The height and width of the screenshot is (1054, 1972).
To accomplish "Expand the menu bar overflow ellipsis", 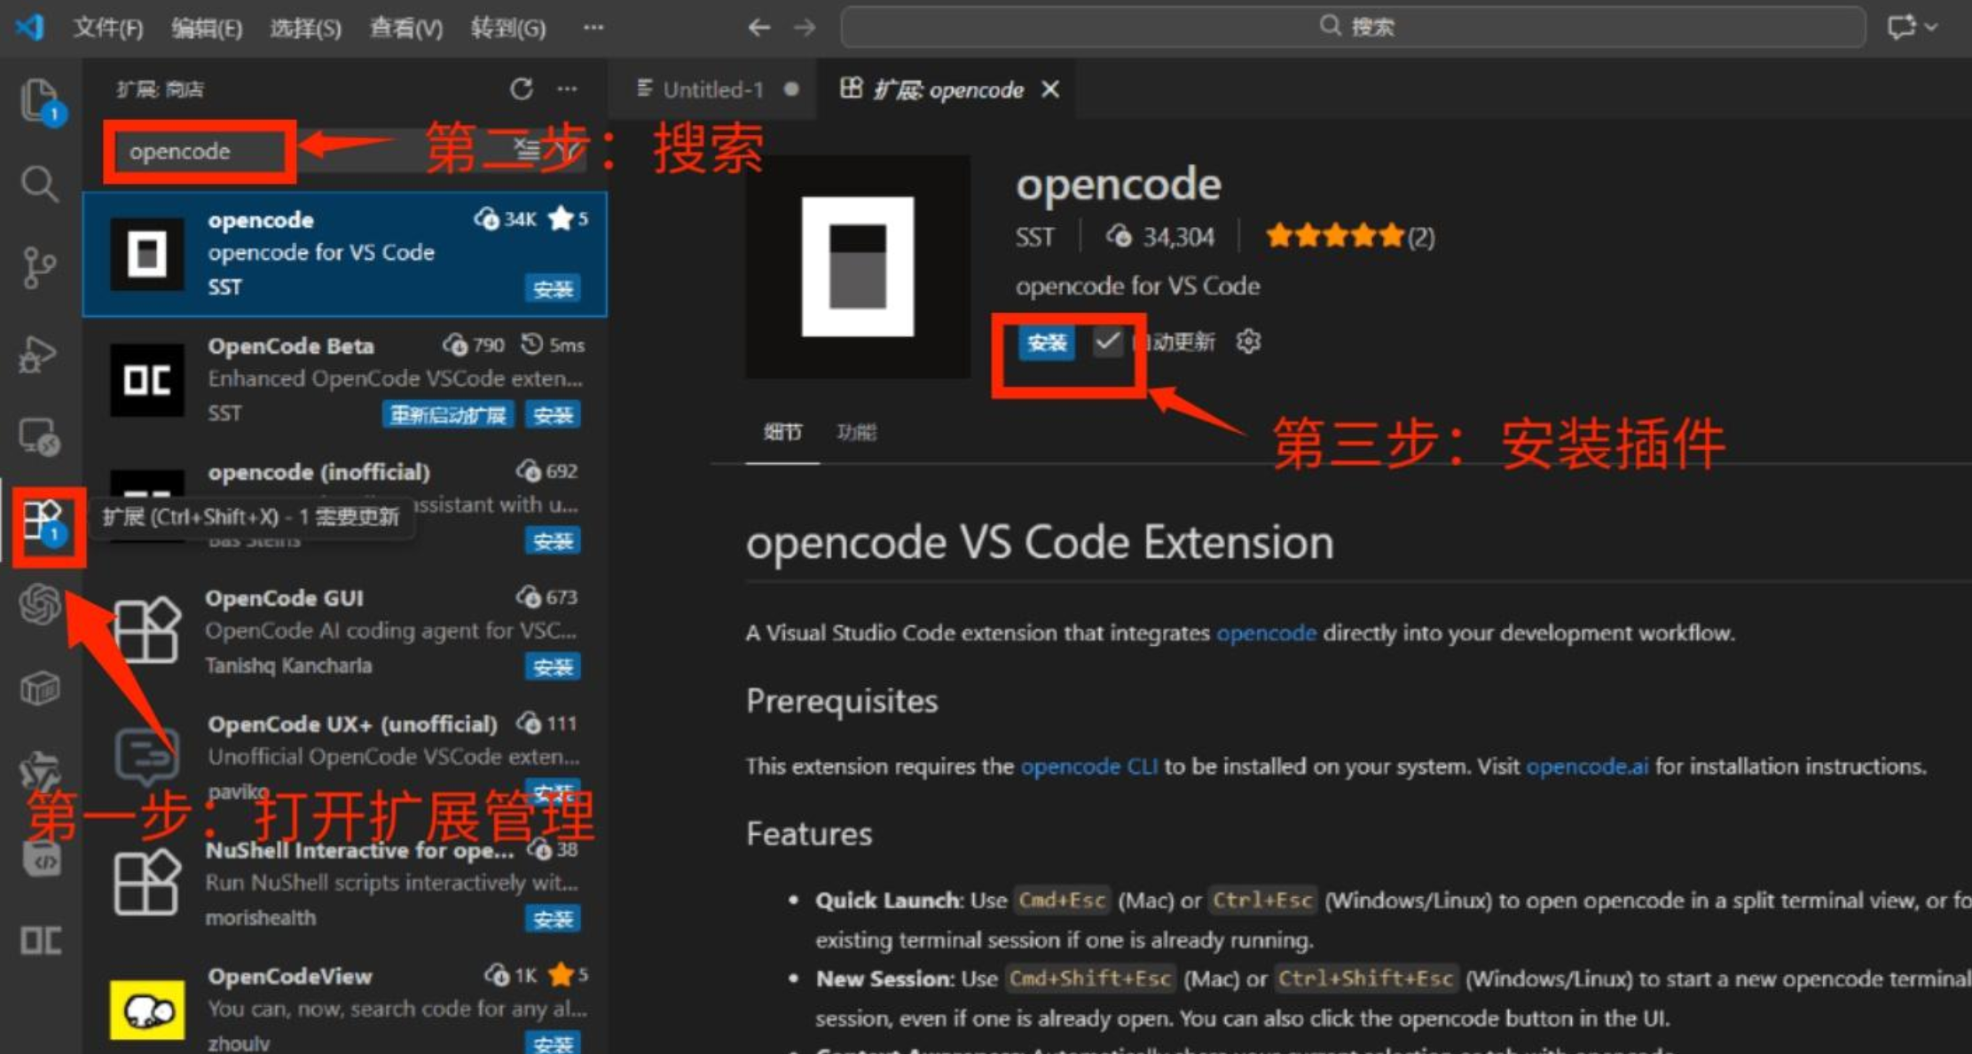I will [593, 28].
